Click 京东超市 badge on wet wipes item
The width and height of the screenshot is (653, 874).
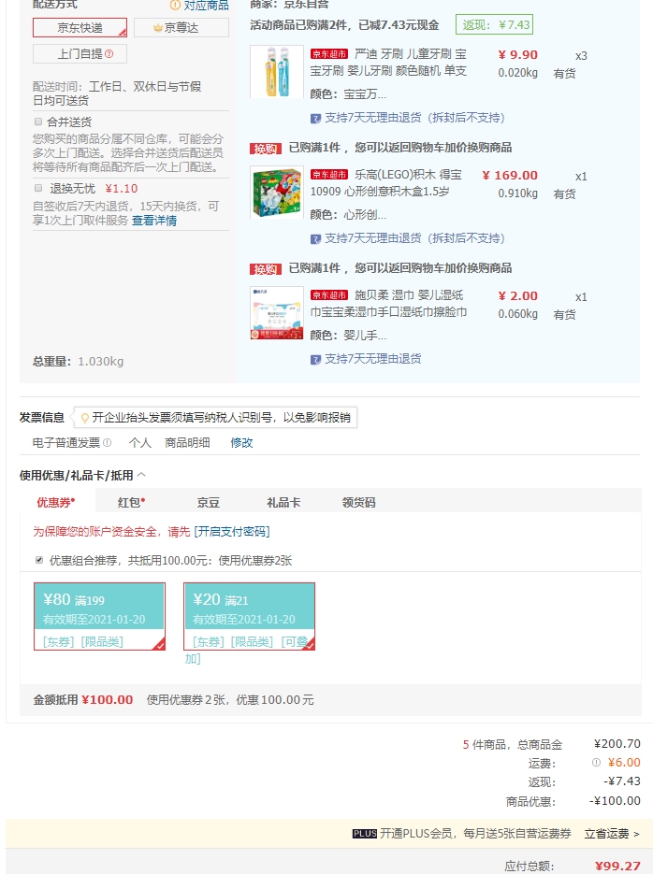pos(329,294)
